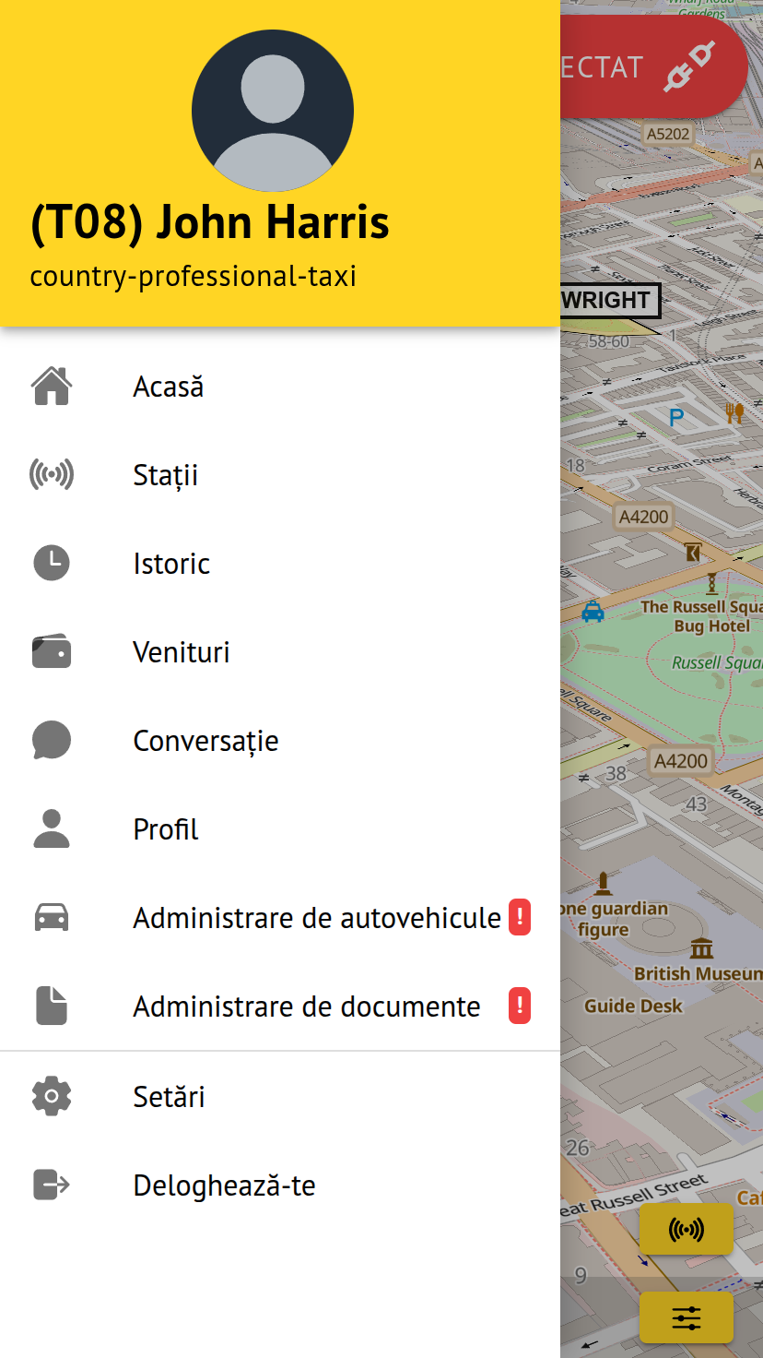This screenshot has height=1358, width=763.
Task: Select Venituri from the drawer menu
Action: click(x=182, y=652)
